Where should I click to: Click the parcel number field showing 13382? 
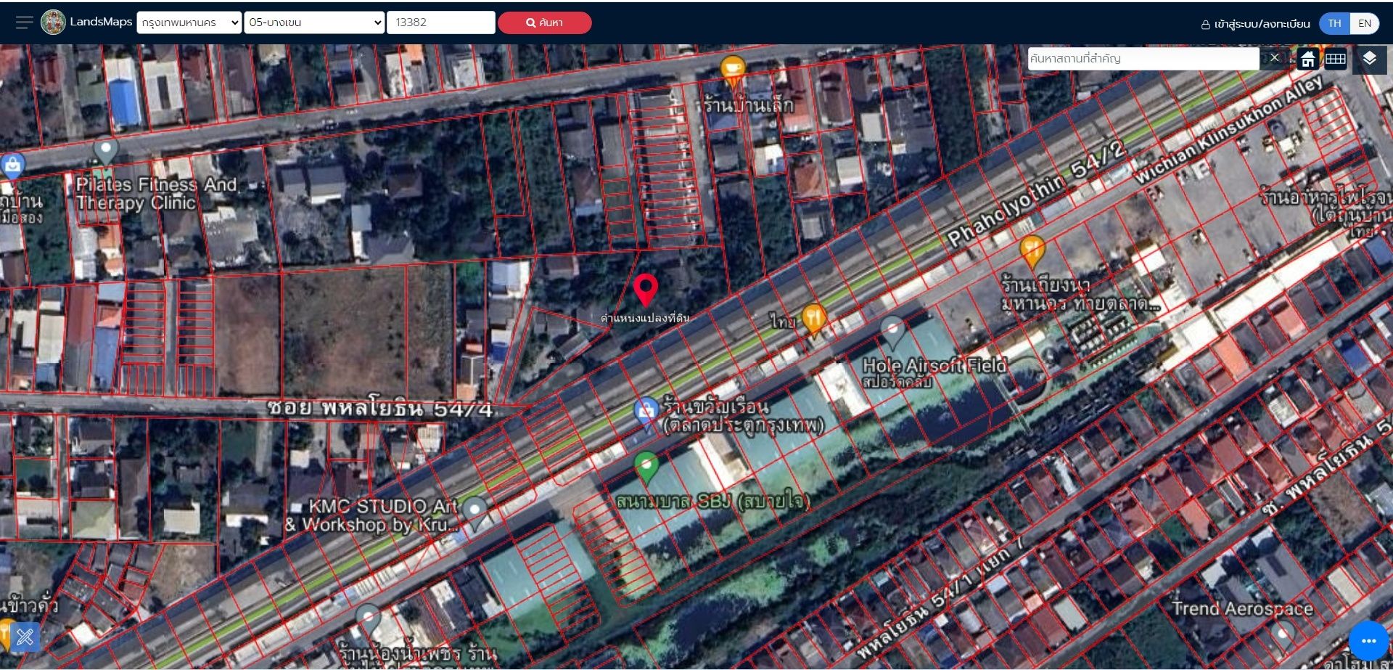[x=441, y=23]
